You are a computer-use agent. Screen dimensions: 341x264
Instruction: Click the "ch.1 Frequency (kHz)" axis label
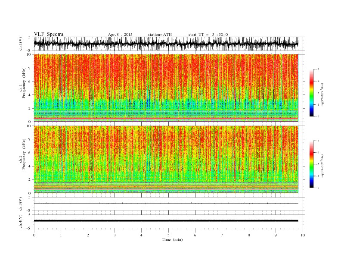click(22, 83)
